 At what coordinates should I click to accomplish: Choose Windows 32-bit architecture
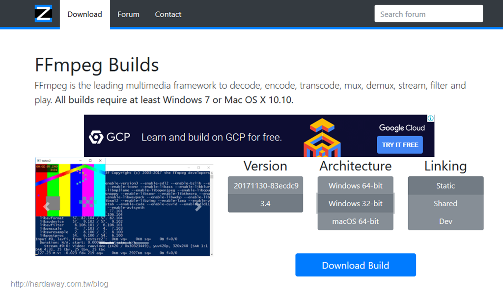coord(356,204)
